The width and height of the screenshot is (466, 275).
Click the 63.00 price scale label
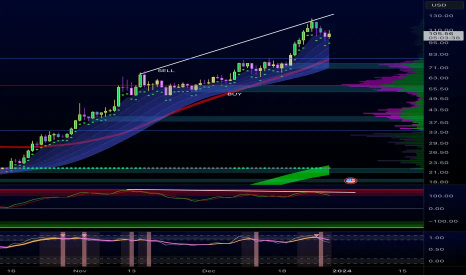coord(438,78)
